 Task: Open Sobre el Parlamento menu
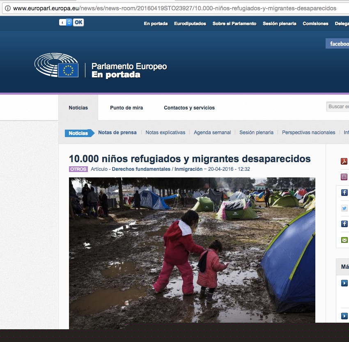pos(234,23)
